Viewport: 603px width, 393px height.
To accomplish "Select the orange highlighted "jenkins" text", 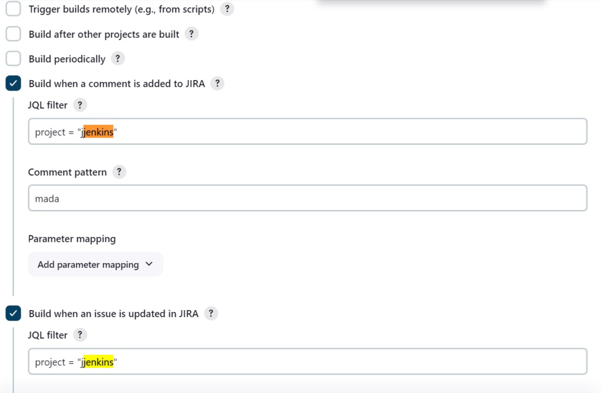I will (97, 131).
